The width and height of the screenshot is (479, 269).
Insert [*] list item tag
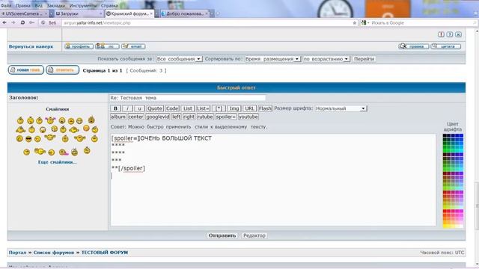pyautogui.click(x=219, y=108)
